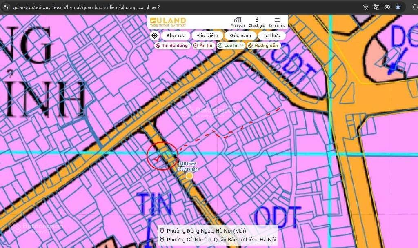Viewport: 418px width, 248px height.
Task: Open the Hướng dẫn guide button
Action: click(x=264, y=46)
